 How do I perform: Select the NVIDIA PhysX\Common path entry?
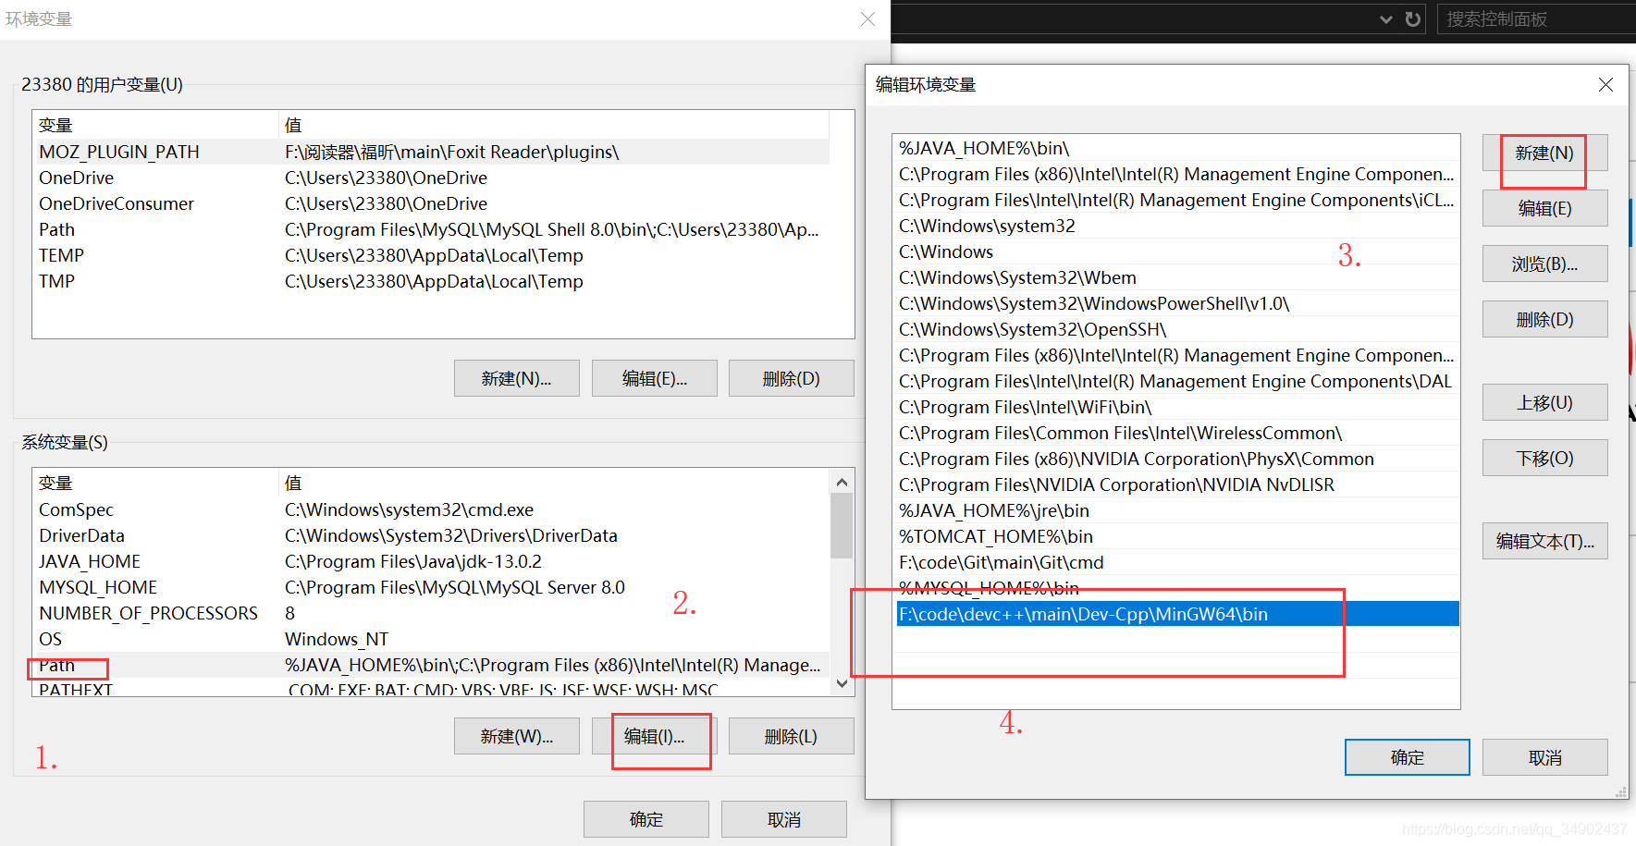pos(1176,459)
